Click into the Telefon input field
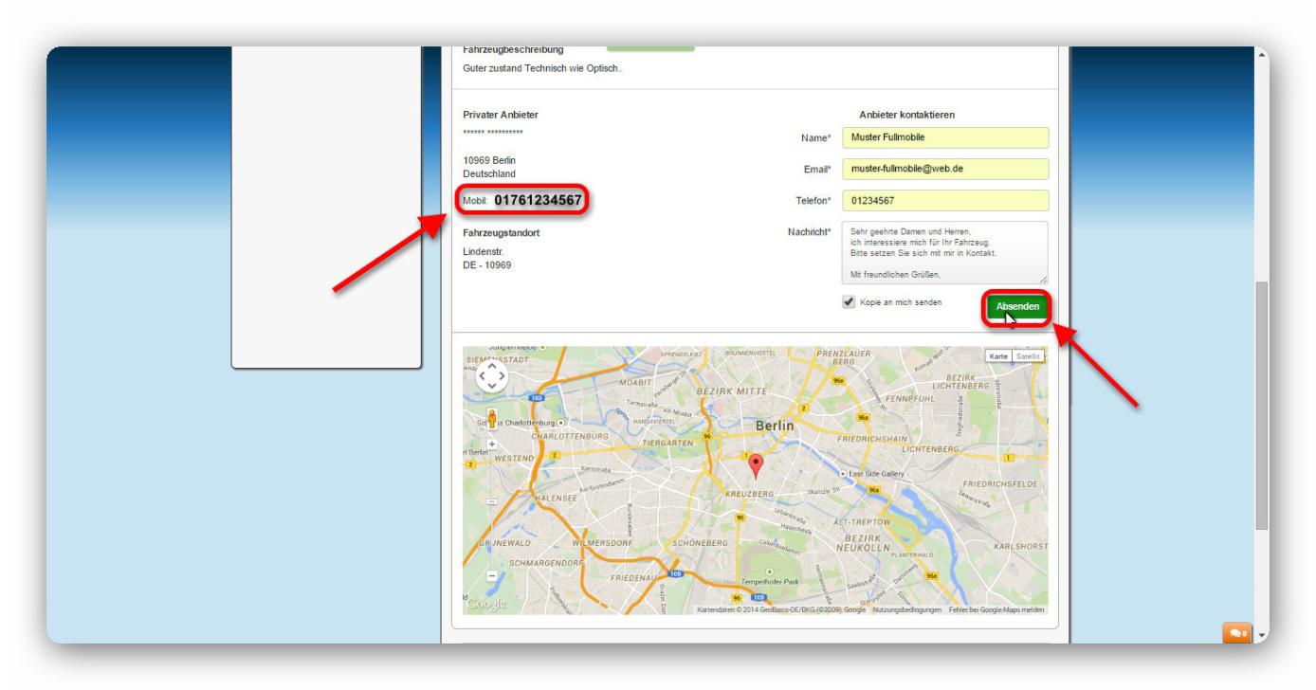The width and height of the screenshot is (1316, 690). 945,201
